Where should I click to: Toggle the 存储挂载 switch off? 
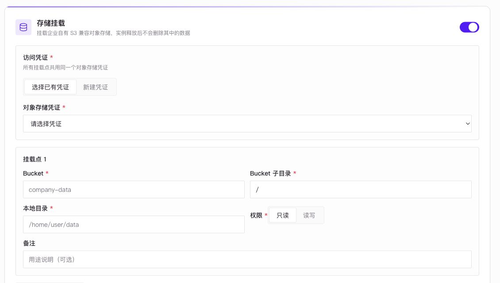[x=469, y=27]
